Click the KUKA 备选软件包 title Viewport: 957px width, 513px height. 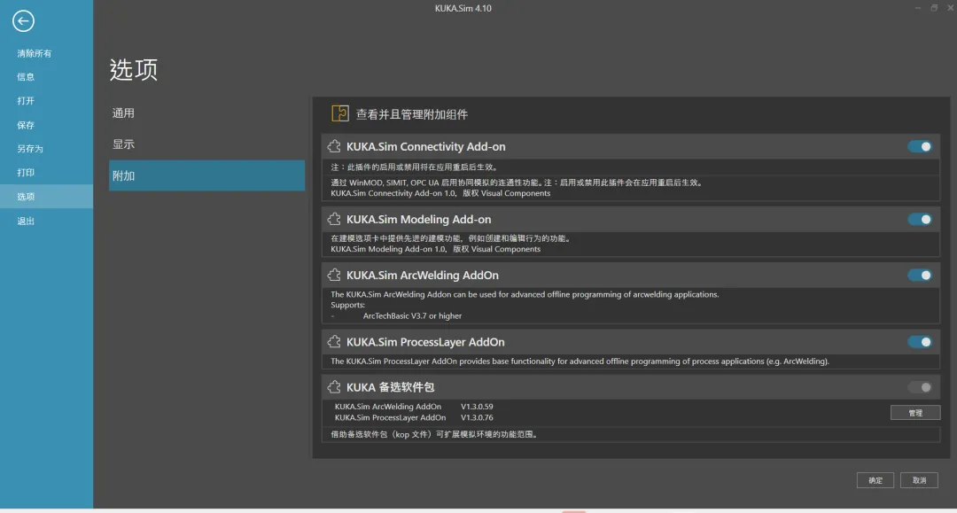[x=391, y=386]
